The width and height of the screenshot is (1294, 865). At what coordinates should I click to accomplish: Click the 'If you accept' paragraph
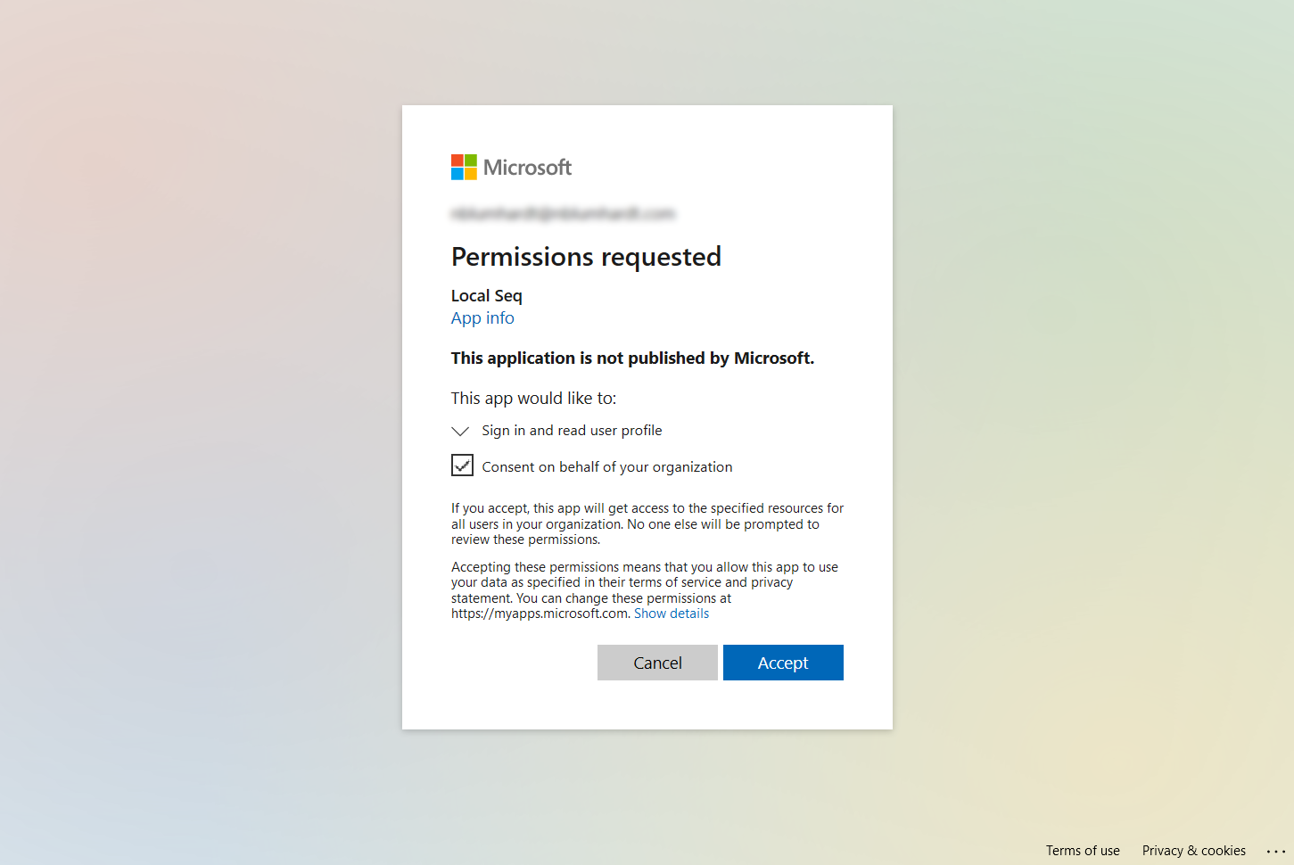tap(647, 524)
